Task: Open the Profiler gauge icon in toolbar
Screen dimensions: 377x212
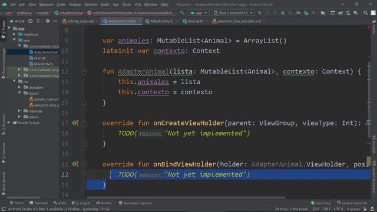Action: coord(298,13)
